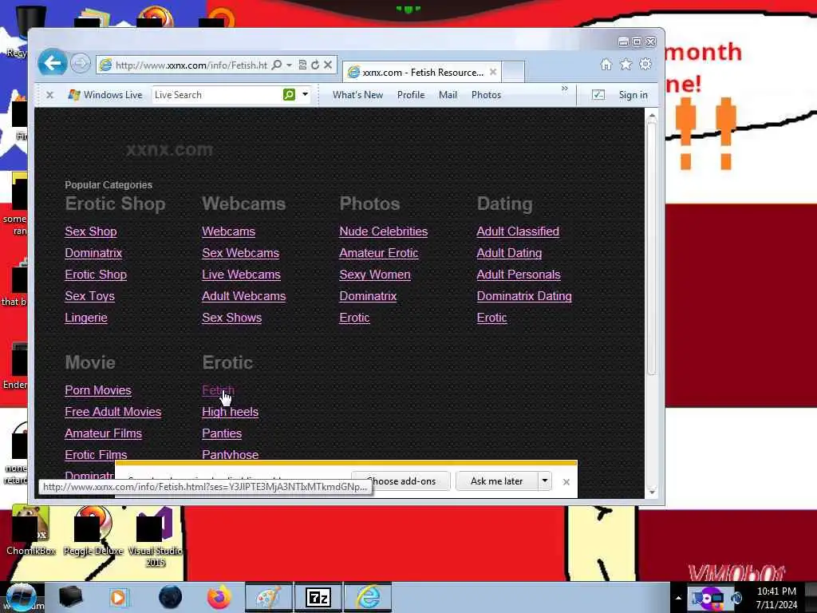Open What's New in Windows Live toolbar
Viewport: 817px width, 613px height.
pos(357,95)
